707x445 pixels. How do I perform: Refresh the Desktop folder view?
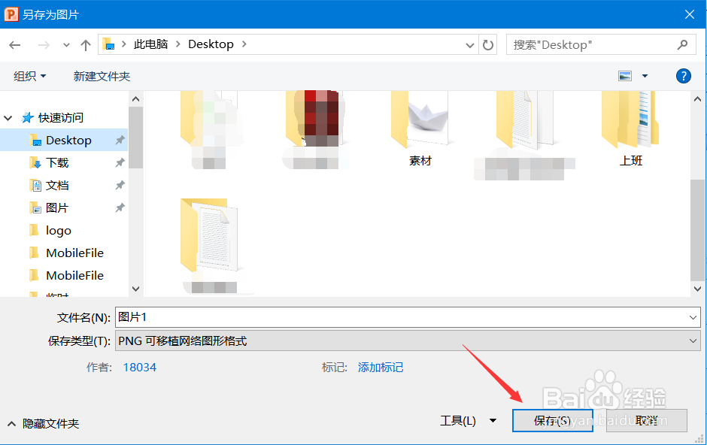tap(487, 44)
